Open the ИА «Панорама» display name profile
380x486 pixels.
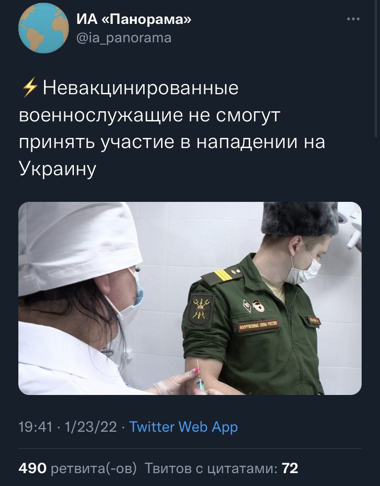(x=134, y=19)
